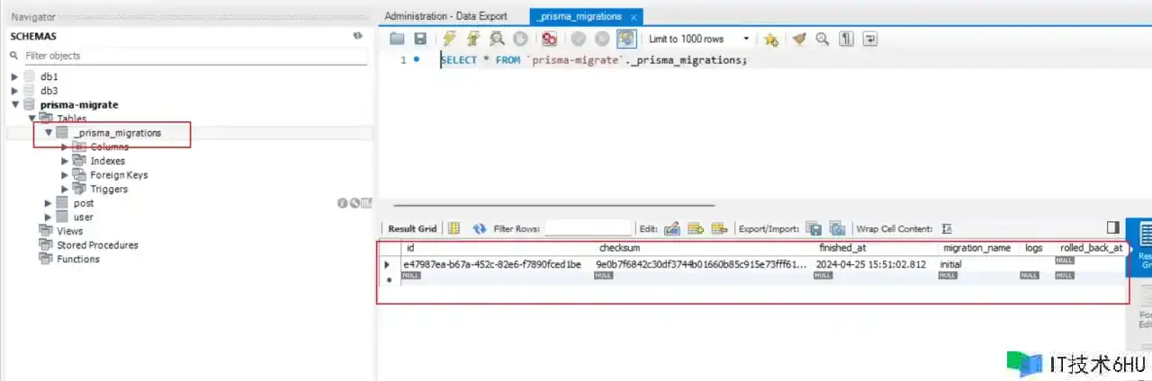The image size is (1152, 381).
Task: Beautify the SQL query with broom icon
Action: tap(798, 39)
